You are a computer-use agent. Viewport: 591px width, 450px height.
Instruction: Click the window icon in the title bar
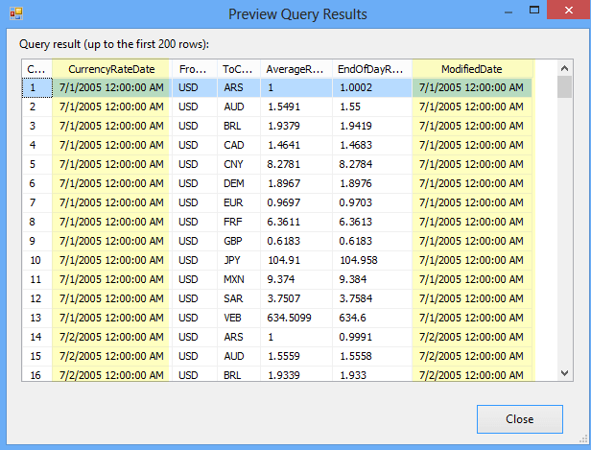(12, 13)
